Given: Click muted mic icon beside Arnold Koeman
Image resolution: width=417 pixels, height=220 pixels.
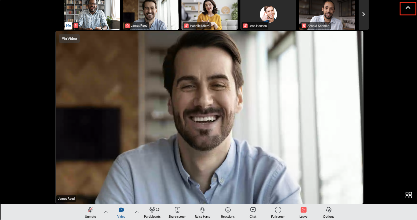Looking at the screenshot, I should click(304, 26).
